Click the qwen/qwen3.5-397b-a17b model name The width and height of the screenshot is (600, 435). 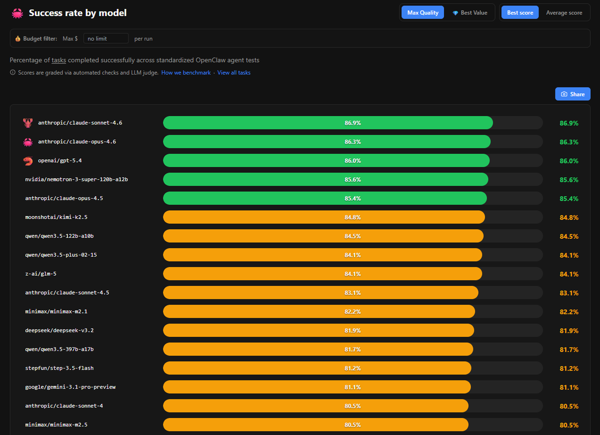click(x=59, y=349)
